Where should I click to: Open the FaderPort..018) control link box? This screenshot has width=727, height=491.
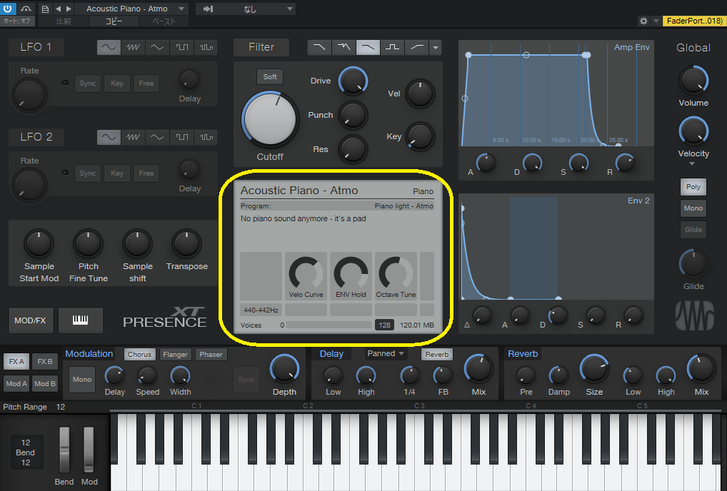[x=694, y=21]
